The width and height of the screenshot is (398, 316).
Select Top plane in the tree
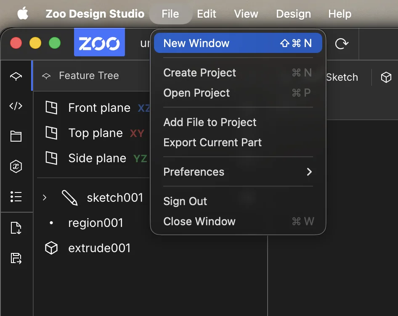96,133
